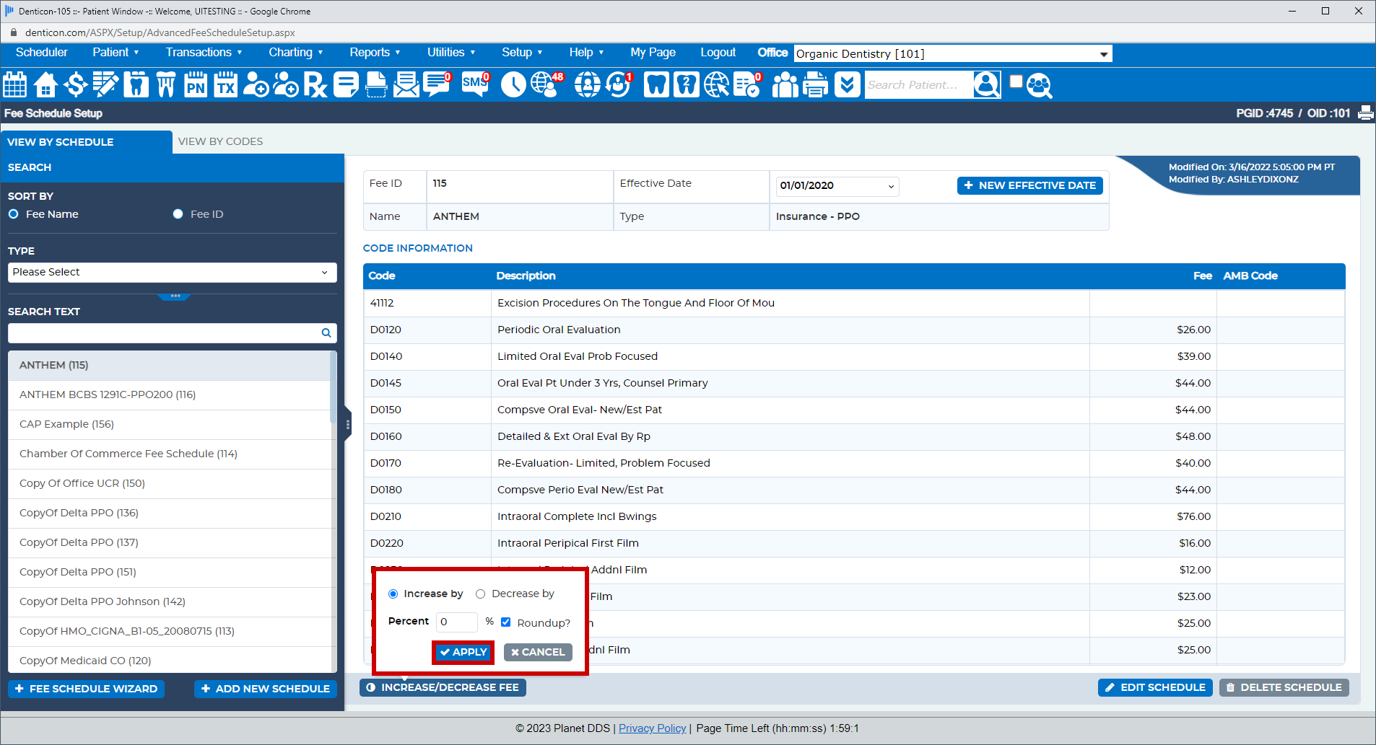Click the Delete Schedule button
The height and width of the screenshot is (745, 1376).
tap(1284, 687)
